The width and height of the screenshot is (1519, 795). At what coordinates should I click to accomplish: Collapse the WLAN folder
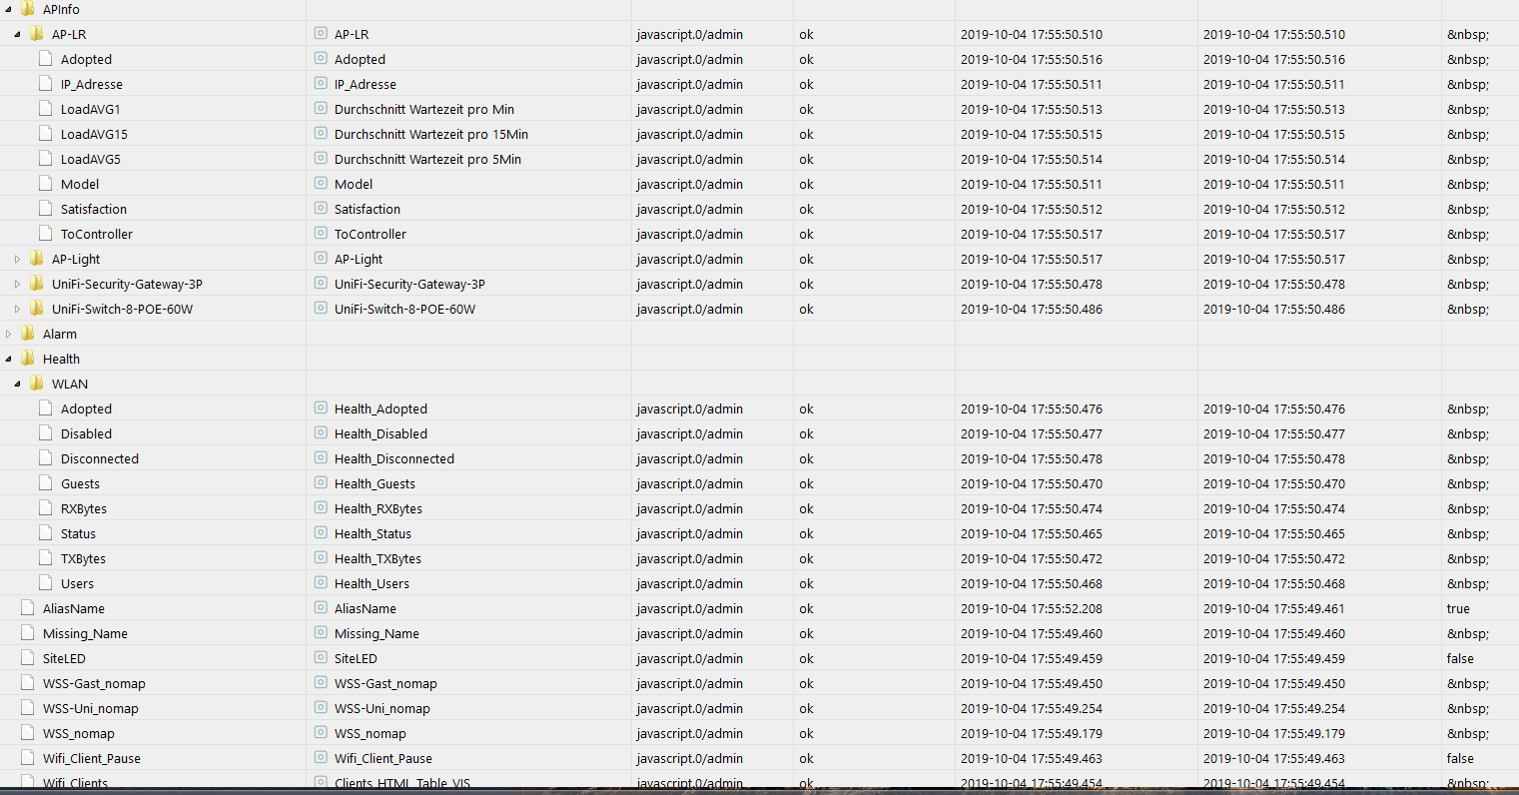coord(18,384)
